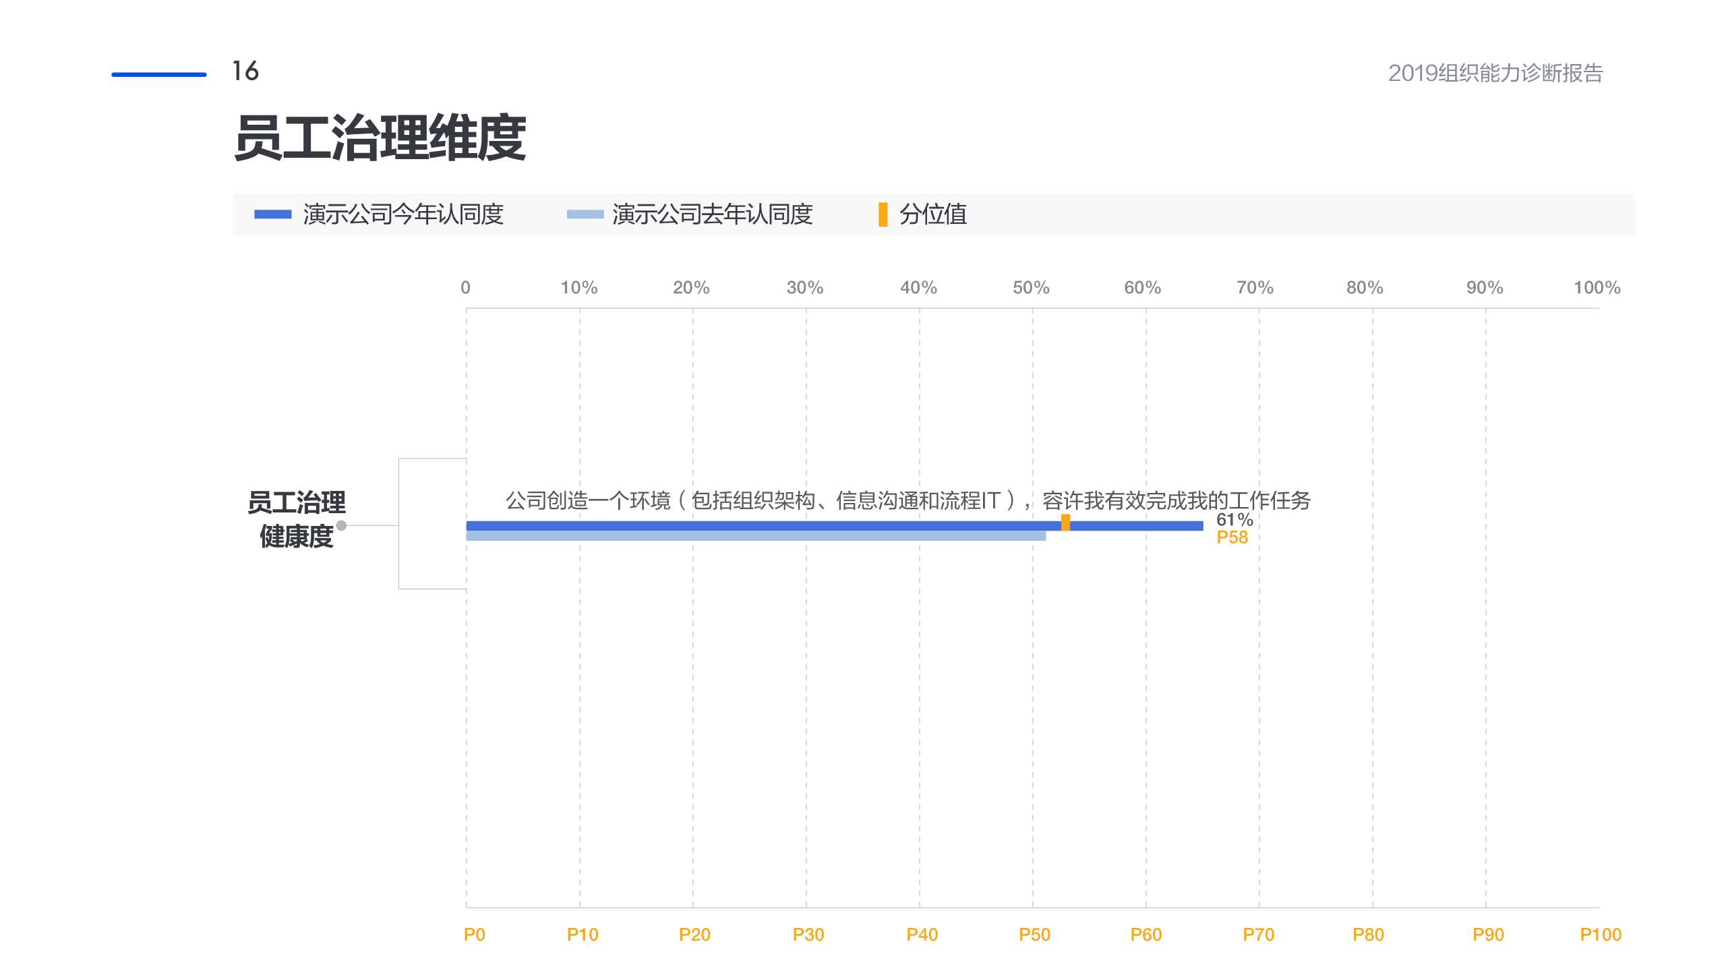Click the light blue last-year bar
Image resolution: width=1726 pixels, height=971 pixels.
pyautogui.click(x=742, y=536)
